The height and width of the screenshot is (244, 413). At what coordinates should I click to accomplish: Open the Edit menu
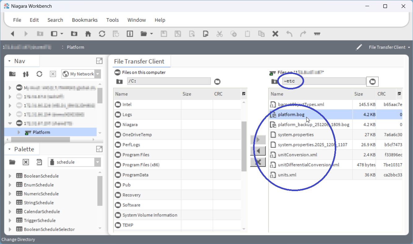point(34,20)
